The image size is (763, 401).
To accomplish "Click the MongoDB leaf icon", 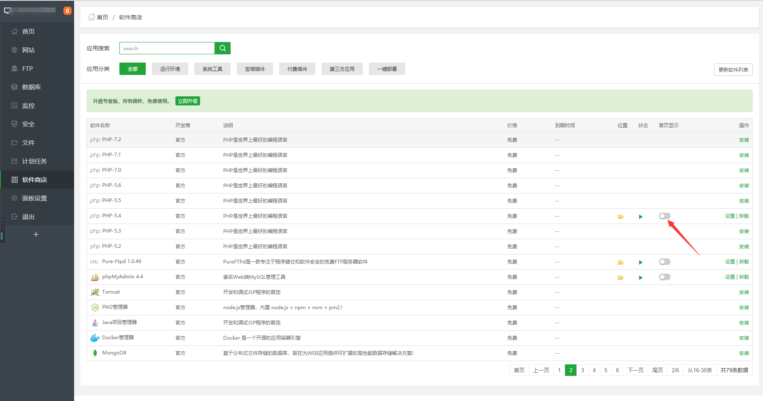I will coord(95,353).
